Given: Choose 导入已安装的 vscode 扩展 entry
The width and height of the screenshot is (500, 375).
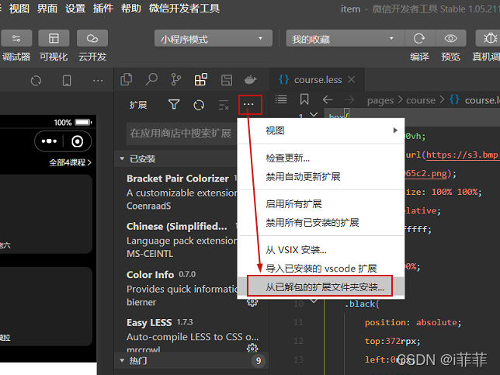Looking at the screenshot, I should (x=321, y=268).
